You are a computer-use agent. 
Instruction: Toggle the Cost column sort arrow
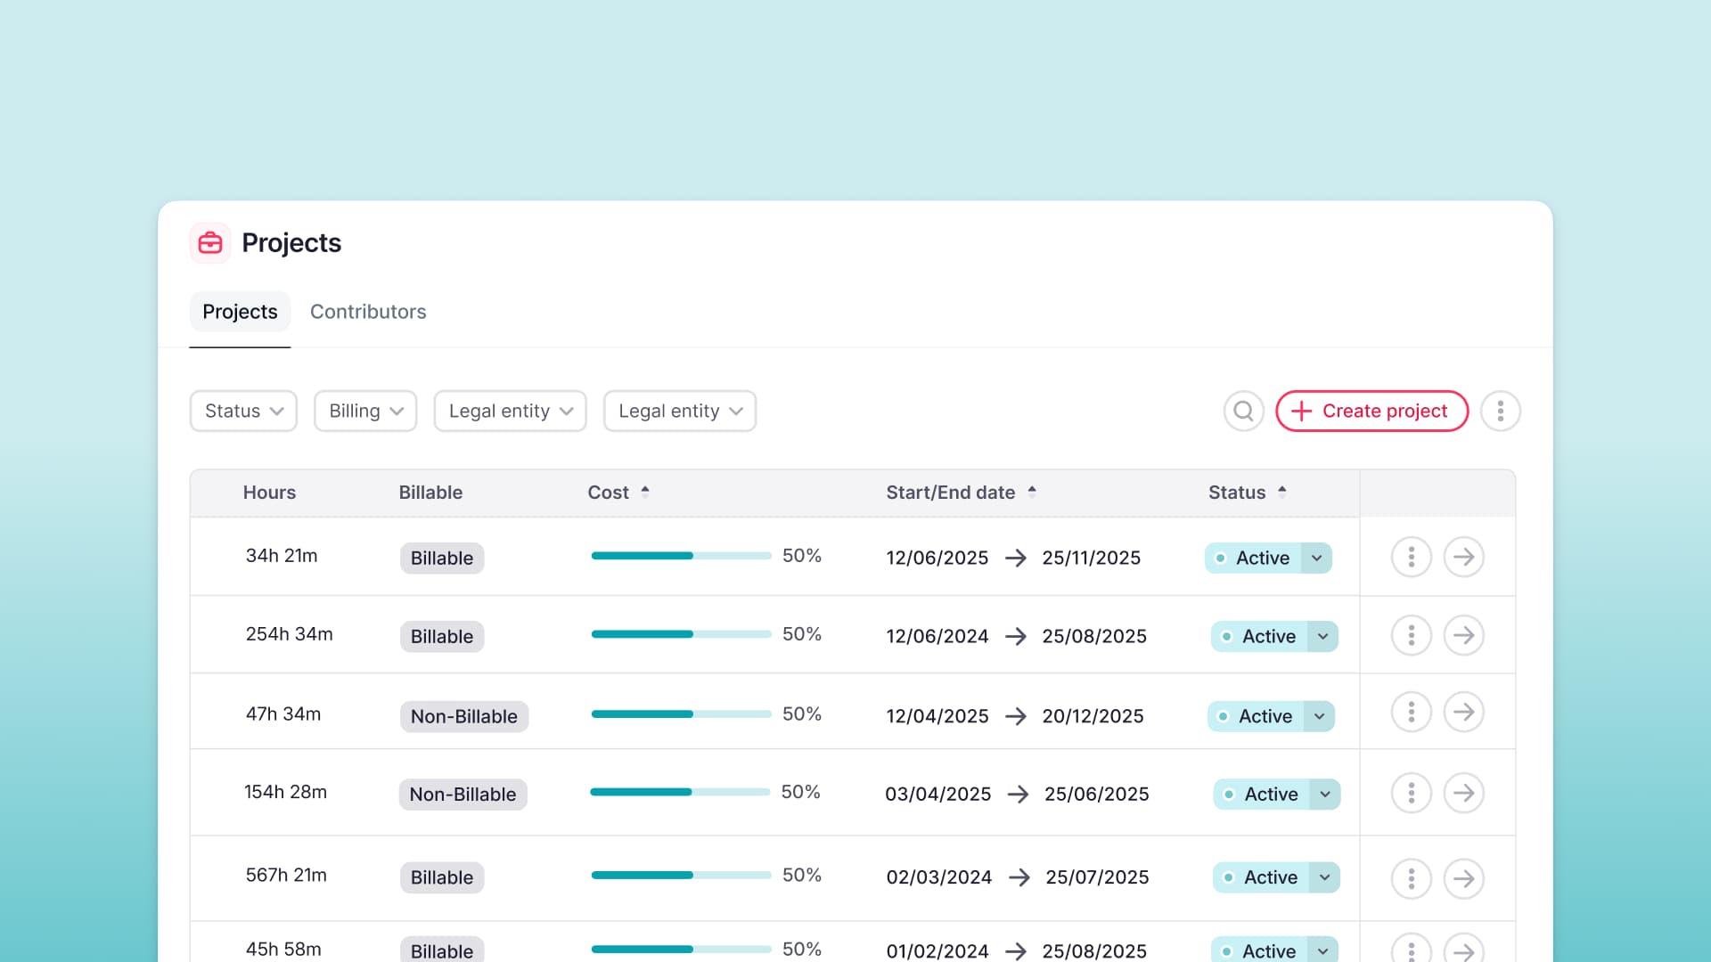pyautogui.click(x=645, y=491)
